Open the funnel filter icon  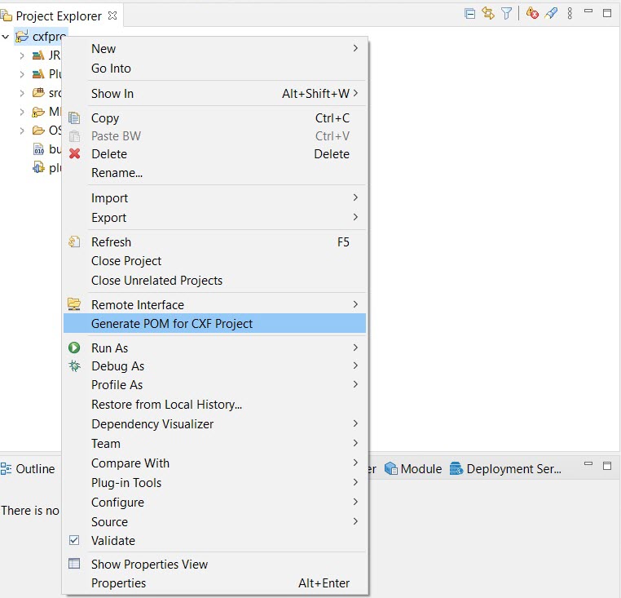(506, 13)
